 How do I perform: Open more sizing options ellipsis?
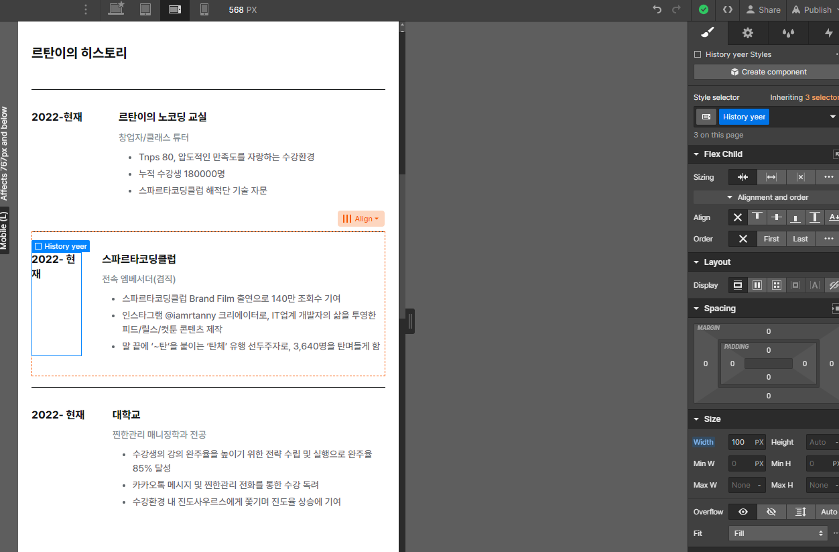(x=828, y=177)
